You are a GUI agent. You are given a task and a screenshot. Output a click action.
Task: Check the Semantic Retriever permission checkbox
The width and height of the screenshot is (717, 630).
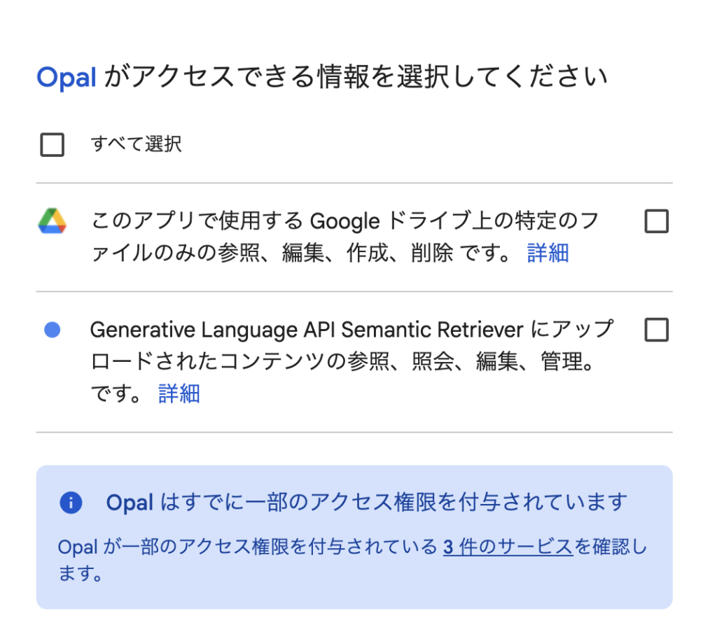tap(657, 330)
